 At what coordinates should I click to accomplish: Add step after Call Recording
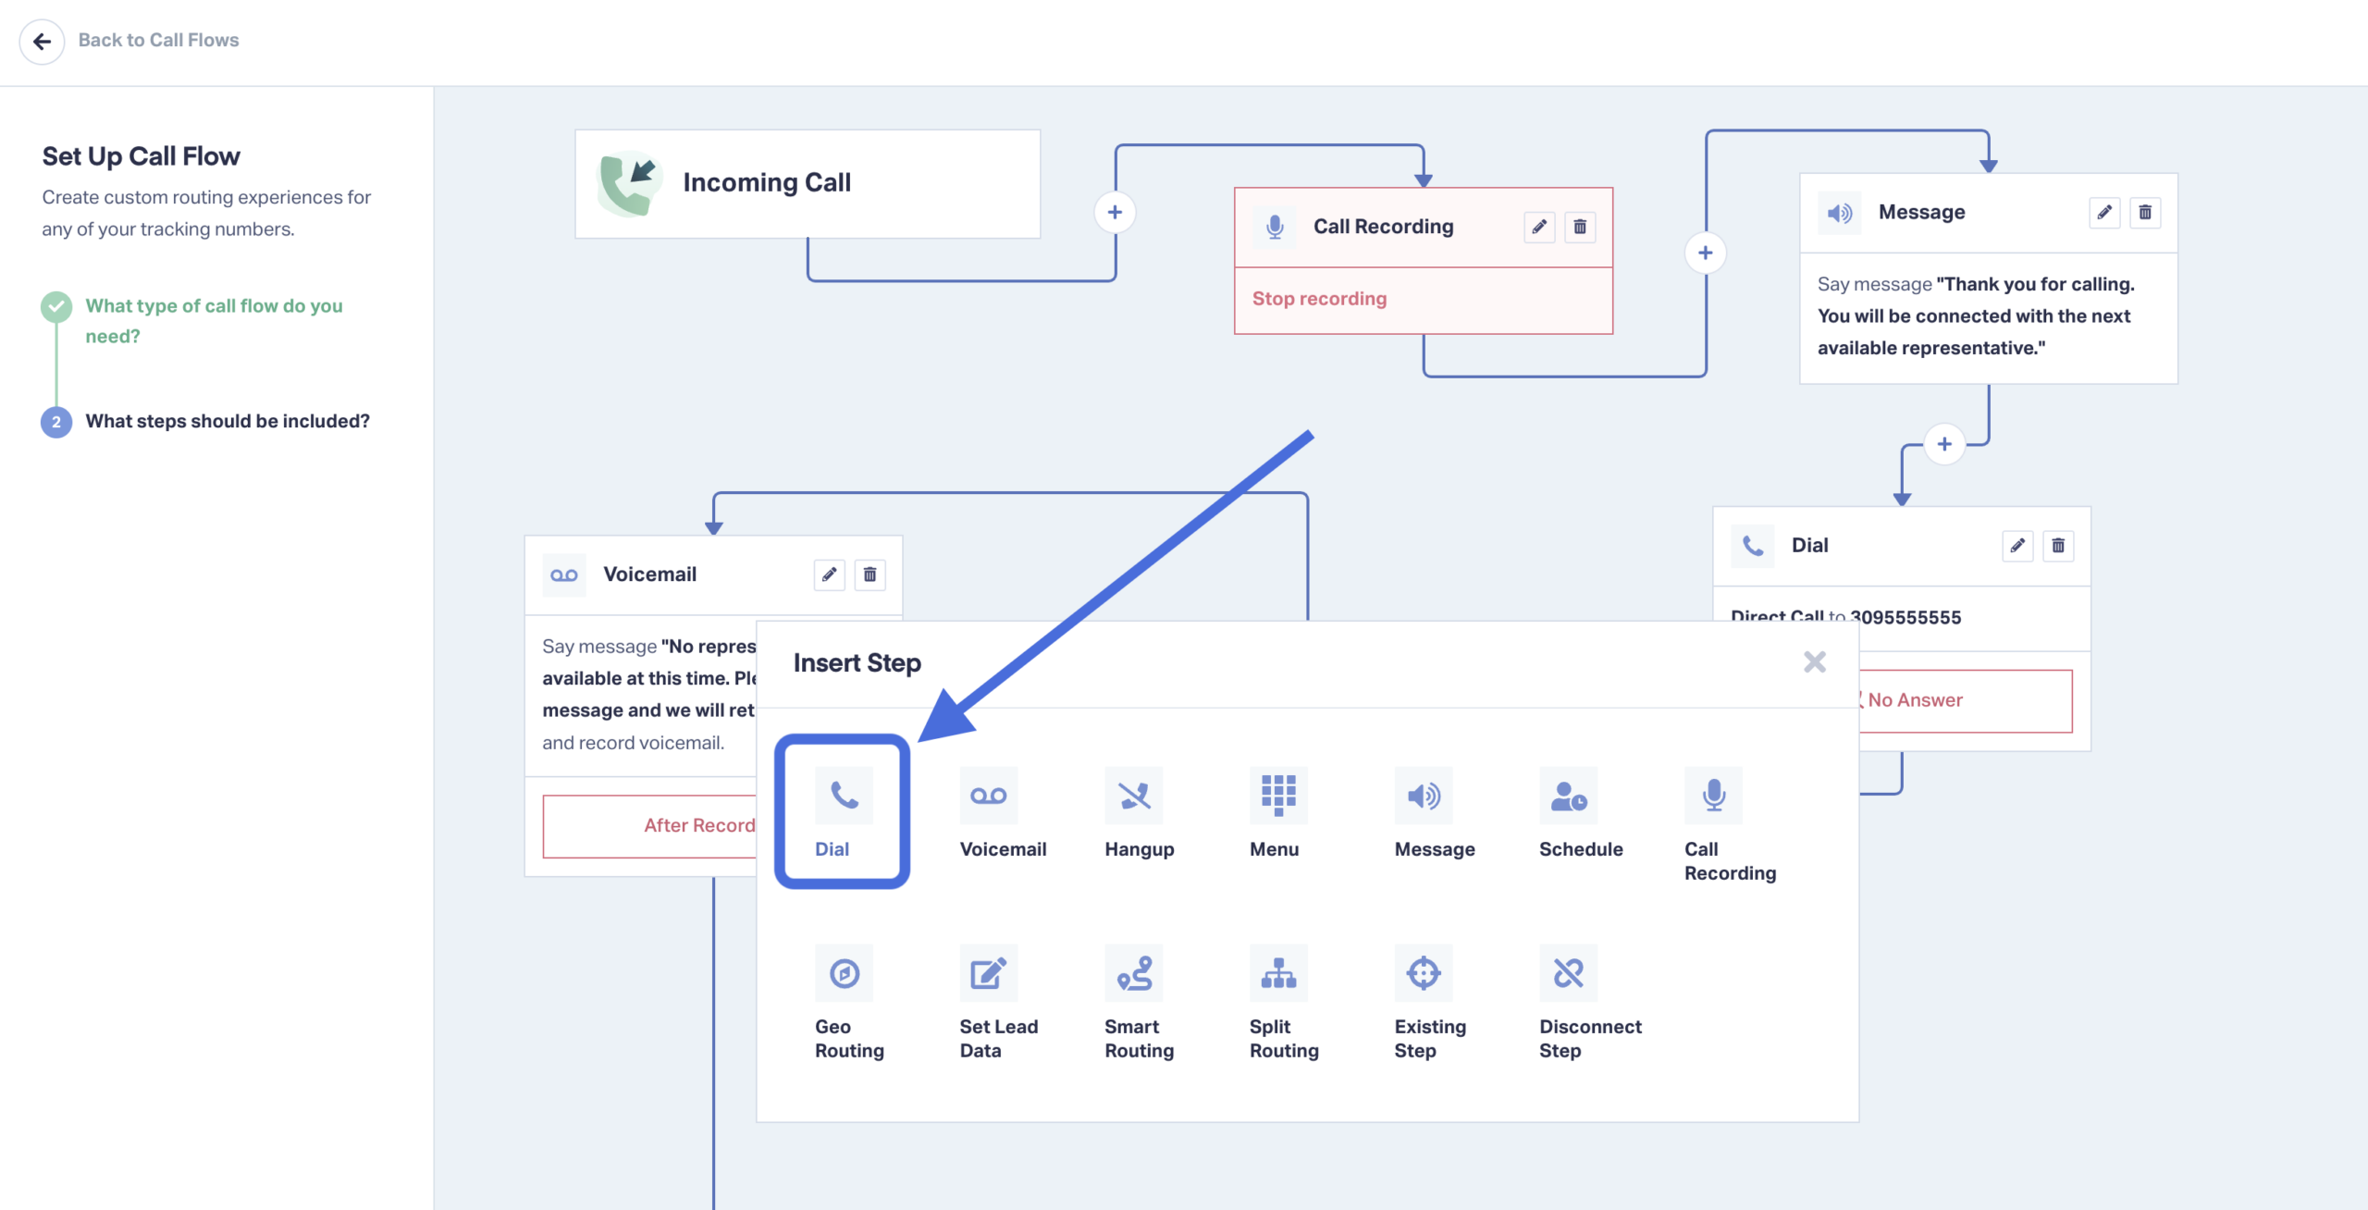(x=1705, y=253)
